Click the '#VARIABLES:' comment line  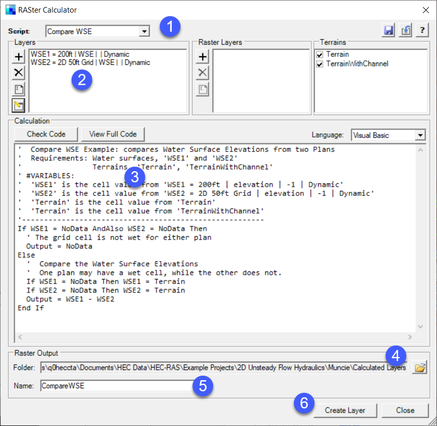[46, 176]
